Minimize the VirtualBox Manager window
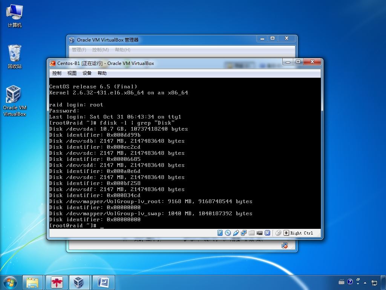Screen dimensions: 386x290 262,39
